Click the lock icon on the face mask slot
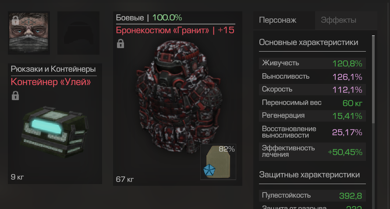The width and height of the screenshot is (390, 209). coord(15,21)
